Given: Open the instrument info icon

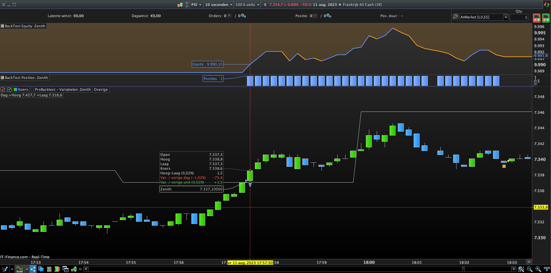Looking at the screenshot, I should (265, 5).
